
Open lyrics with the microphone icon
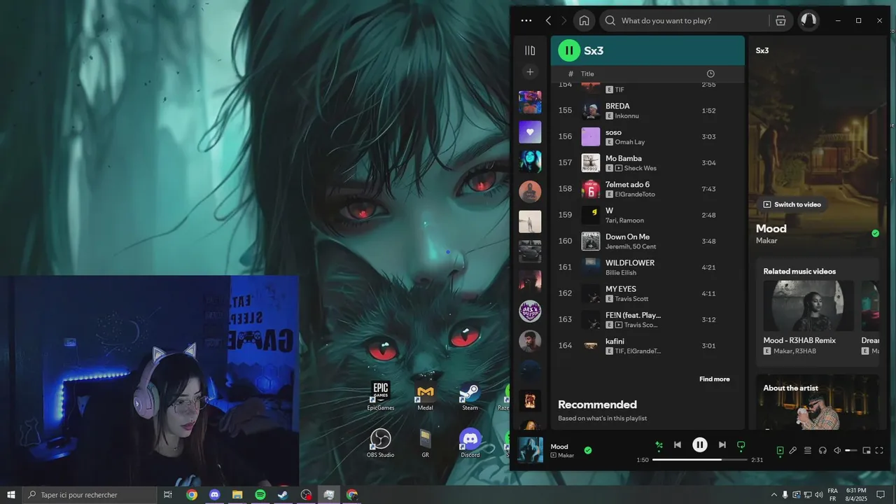(793, 451)
